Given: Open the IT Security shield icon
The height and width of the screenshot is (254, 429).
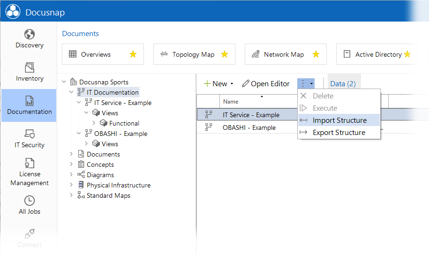Looking at the screenshot, I should pyautogui.click(x=29, y=134).
